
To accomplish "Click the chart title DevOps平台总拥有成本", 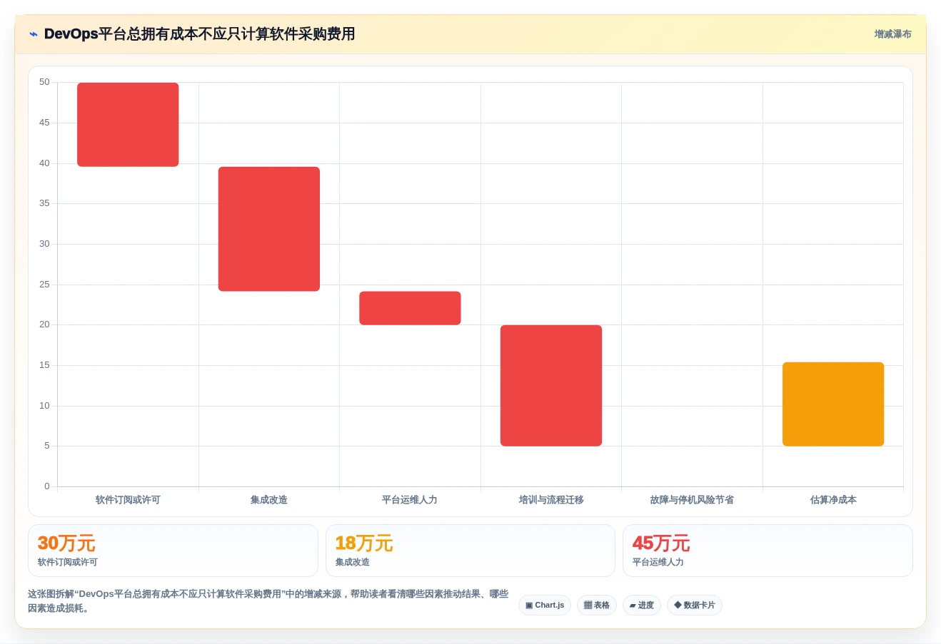I will coord(200,34).
